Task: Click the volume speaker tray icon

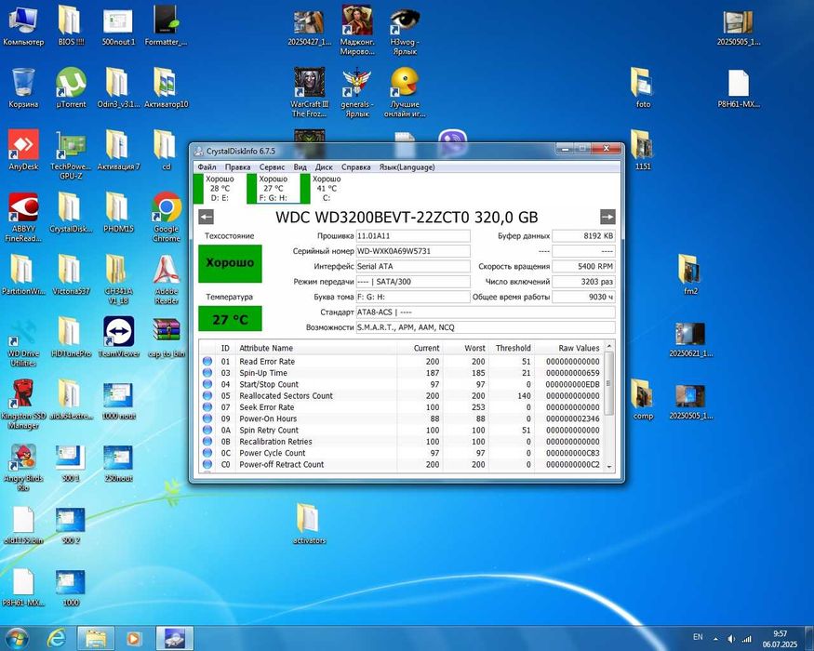Action: pos(731,639)
